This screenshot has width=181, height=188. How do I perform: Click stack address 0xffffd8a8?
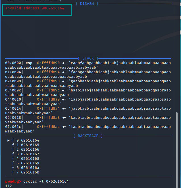48,118
